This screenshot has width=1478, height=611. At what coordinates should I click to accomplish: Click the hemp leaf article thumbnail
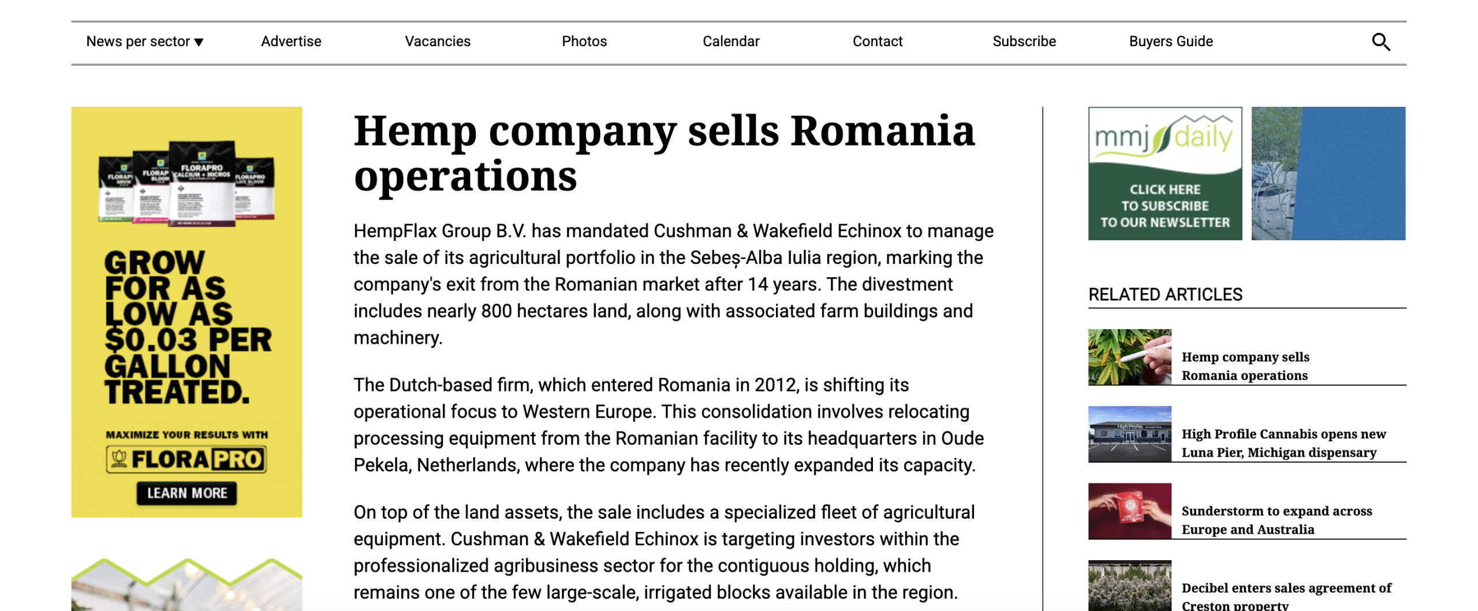pyautogui.click(x=1129, y=357)
